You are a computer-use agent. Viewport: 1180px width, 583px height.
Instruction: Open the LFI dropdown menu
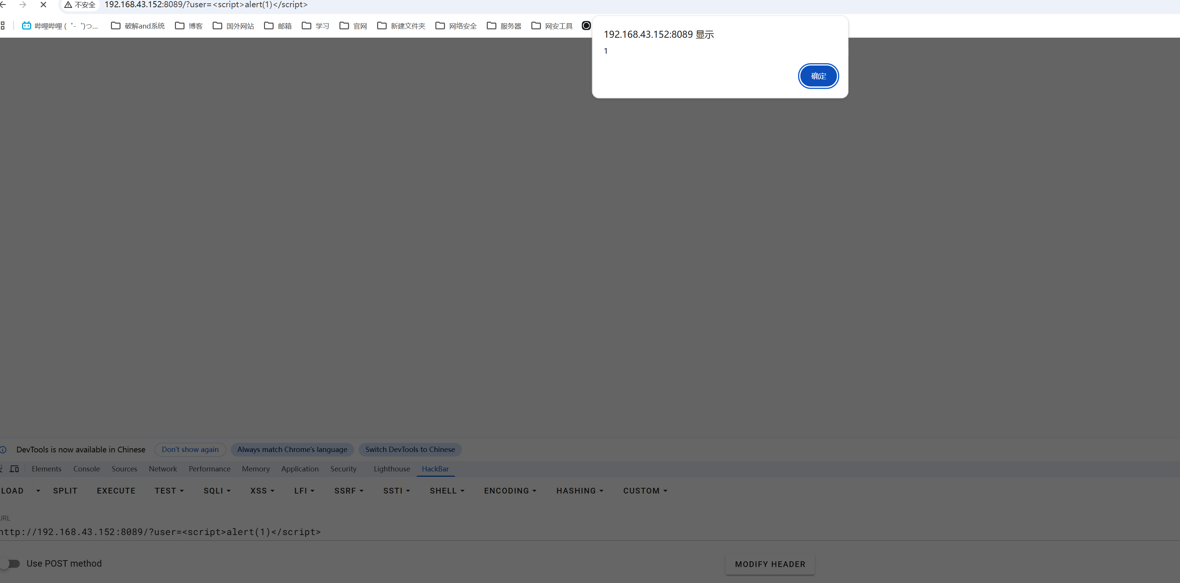(304, 490)
